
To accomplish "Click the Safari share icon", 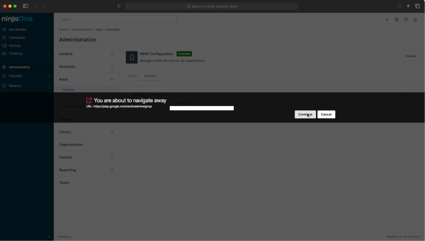I will [399, 6].
